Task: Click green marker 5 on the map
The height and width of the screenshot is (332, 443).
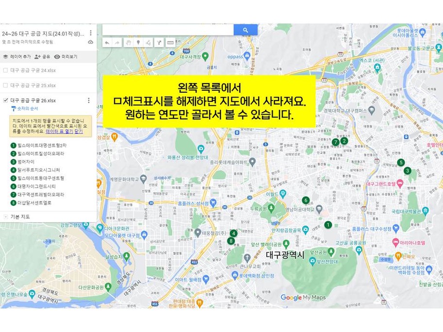Action: click(x=401, y=162)
